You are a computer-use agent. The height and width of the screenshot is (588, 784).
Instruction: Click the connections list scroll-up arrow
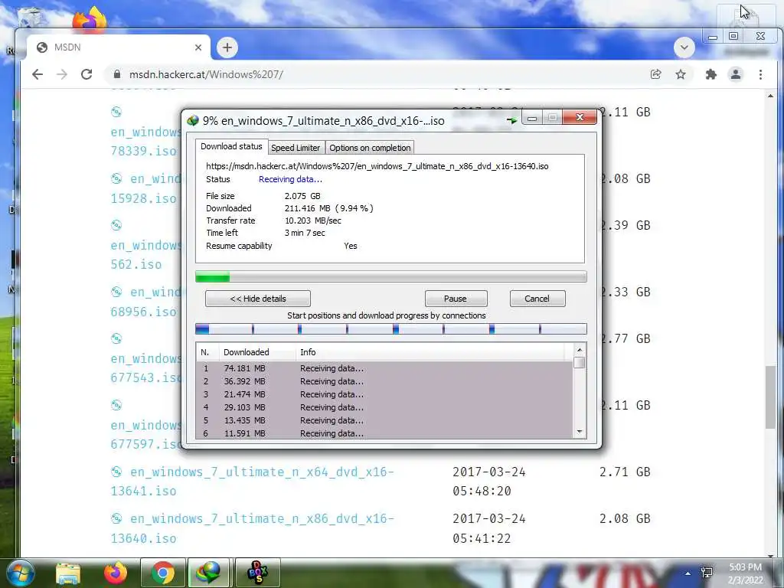click(x=580, y=350)
